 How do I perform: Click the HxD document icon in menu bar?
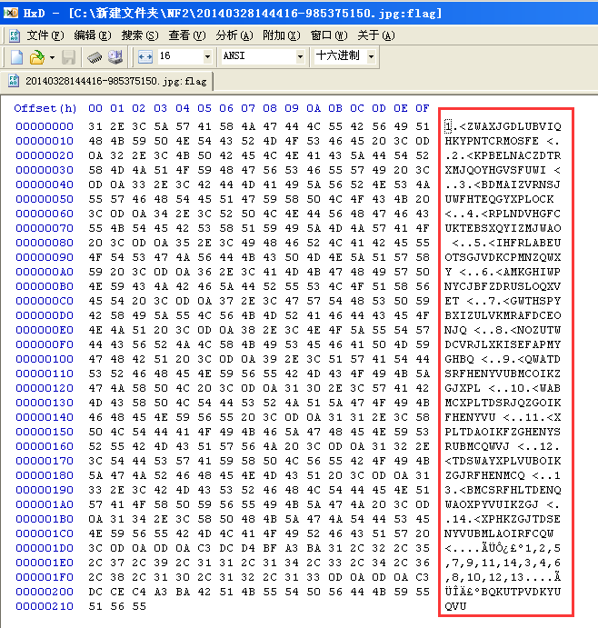click(x=15, y=35)
